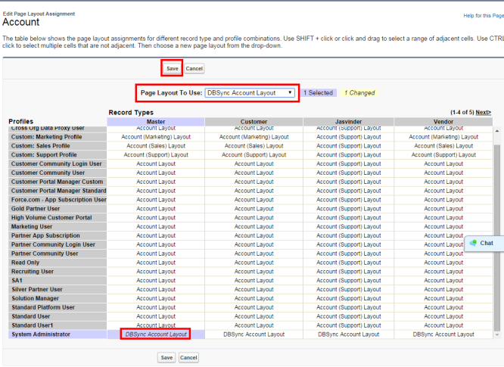504x367 pixels.
Task: Open the Help for this Page link
Action: [x=481, y=15]
